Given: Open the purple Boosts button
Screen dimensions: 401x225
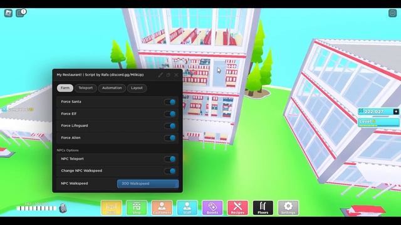Looking at the screenshot, I should pyautogui.click(x=212, y=207).
